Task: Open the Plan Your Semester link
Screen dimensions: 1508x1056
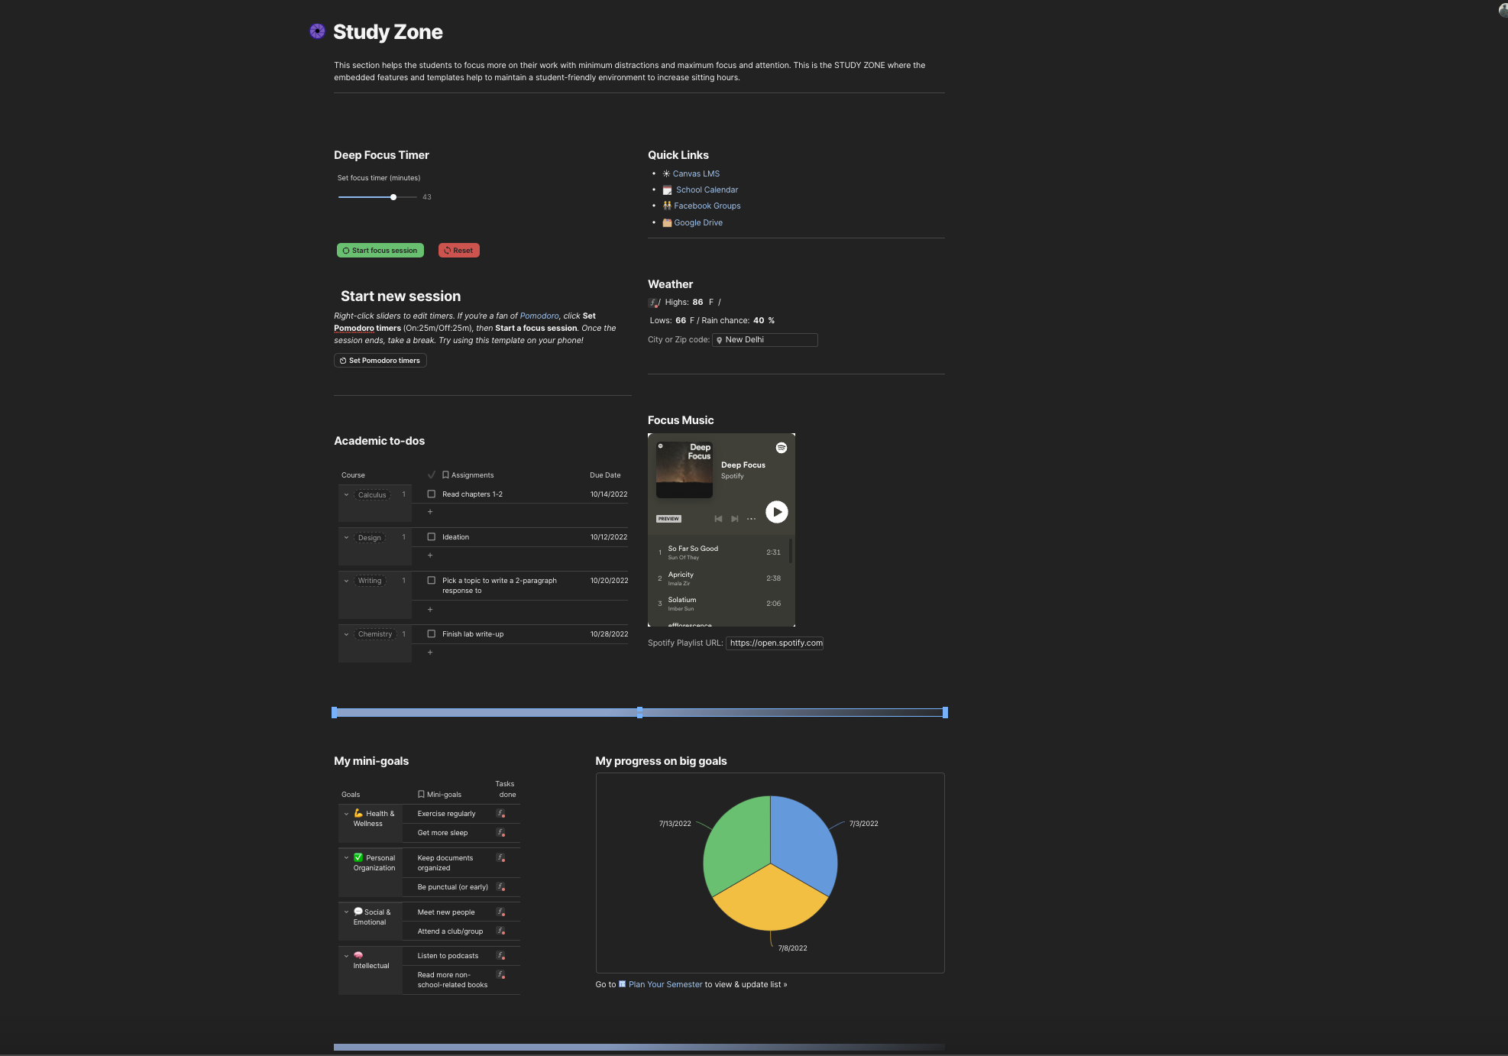Action: 665,984
